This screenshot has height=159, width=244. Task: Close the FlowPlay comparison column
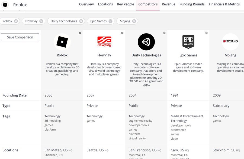[122, 33]
